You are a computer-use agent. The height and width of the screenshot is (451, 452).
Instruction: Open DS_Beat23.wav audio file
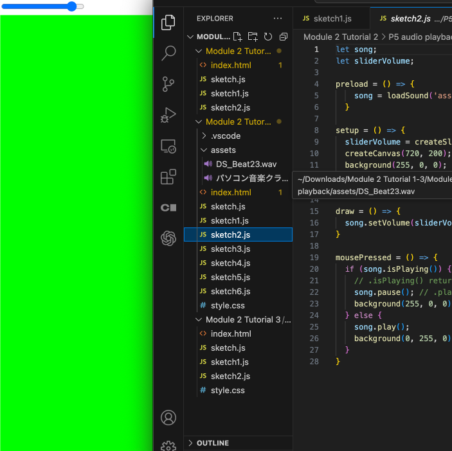[238, 164]
